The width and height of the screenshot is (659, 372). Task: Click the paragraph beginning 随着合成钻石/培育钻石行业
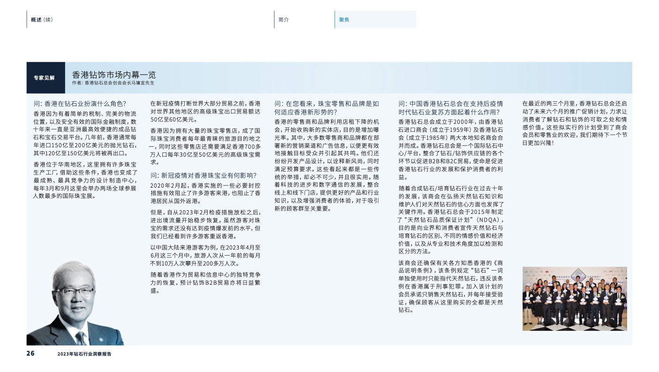451,220
